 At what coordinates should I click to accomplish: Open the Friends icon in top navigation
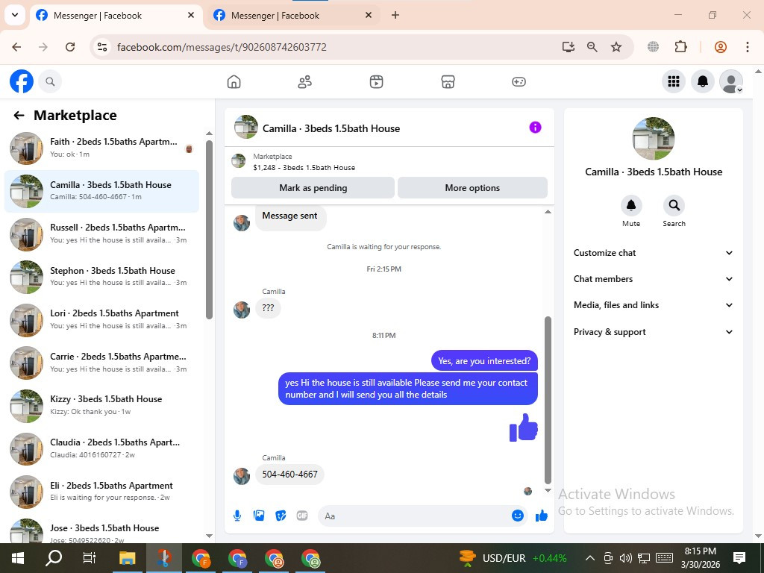click(x=305, y=81)
